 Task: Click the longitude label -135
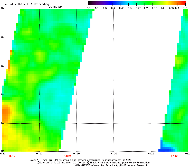[x=3, y=154]
